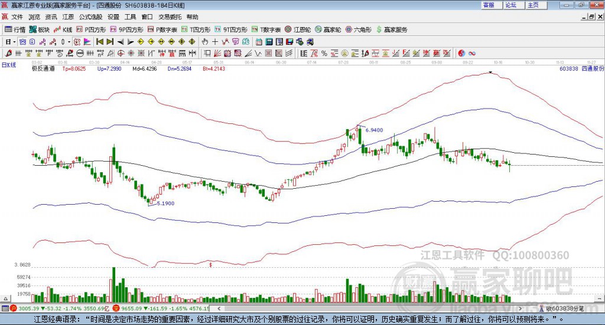Click the 论坛 forum button
Image resolution: width=605 pixels, height=325 pixels.
click(514, 5)
